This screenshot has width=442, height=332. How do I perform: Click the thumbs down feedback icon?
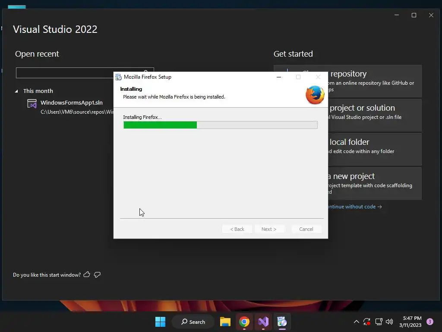click(x=97, y=275)
